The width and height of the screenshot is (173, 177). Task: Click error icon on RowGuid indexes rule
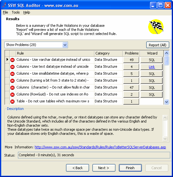(12, 94)
